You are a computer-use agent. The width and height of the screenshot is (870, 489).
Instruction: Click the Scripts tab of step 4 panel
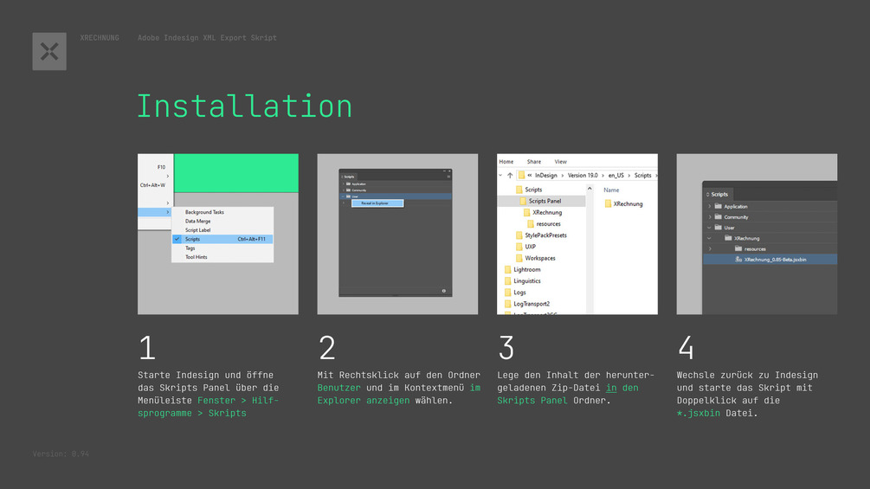click(718, 194)
